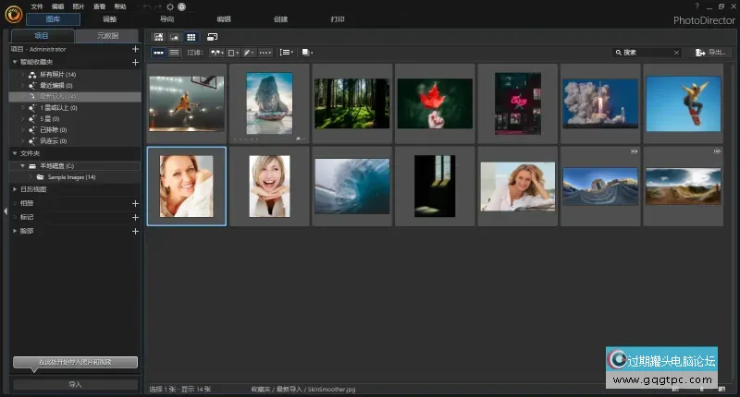
Task: Collapse the 文件夹 section
Action: pyautogui.click(x=15, y=153)
